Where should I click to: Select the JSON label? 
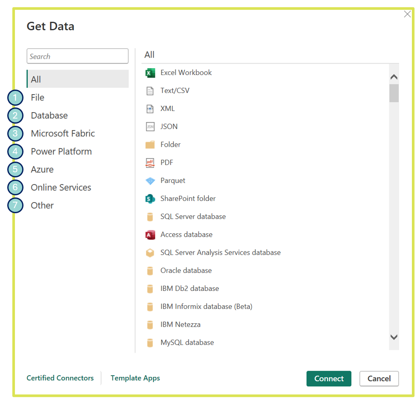pos(169,127)
